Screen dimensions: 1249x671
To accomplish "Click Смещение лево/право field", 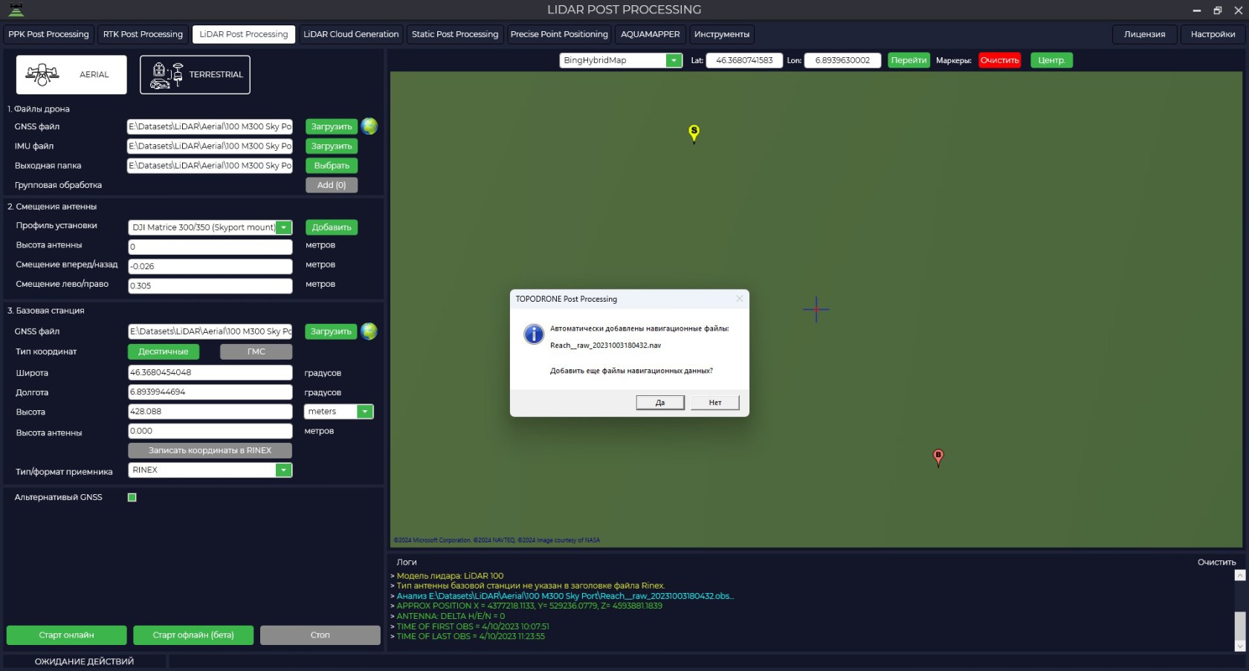I will (210, 285).
